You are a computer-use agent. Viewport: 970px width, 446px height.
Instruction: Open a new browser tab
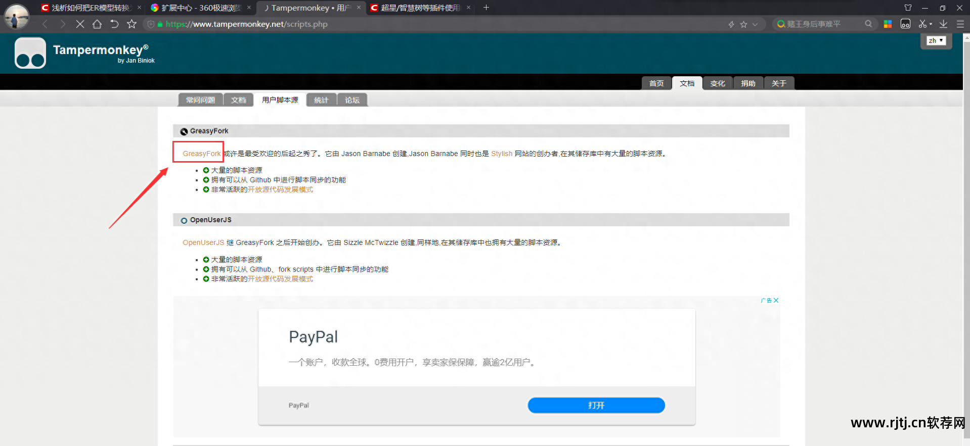pyautogui.click(x=486, y=8)
